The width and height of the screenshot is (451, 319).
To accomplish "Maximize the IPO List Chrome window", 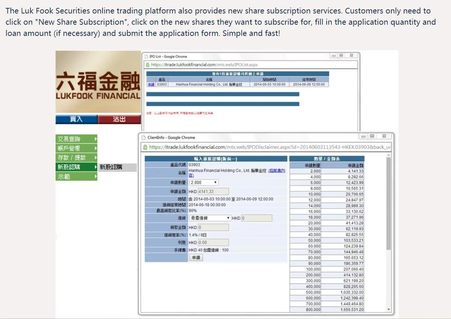I will [x=341, y=55].
